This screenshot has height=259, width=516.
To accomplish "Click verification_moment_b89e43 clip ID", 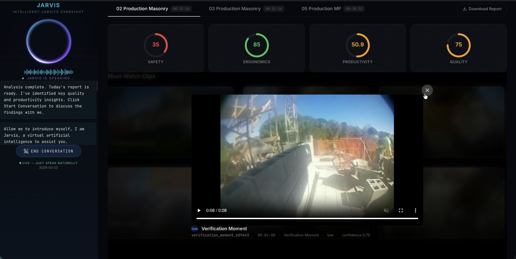I will pos(220,235).
